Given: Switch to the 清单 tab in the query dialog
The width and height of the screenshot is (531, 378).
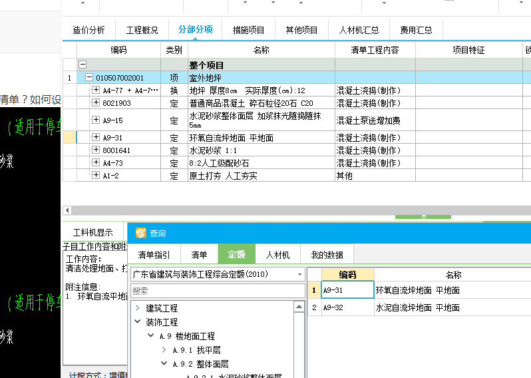Looking at the screenshot, I should (199, 255).
